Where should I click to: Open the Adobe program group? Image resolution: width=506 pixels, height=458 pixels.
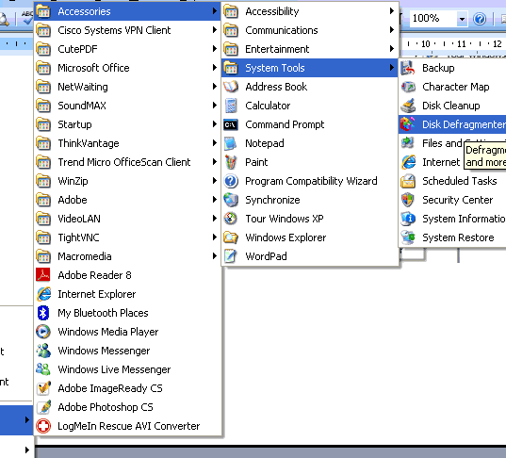coord(127,200)
